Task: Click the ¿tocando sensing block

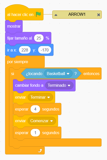Action: 34,74
